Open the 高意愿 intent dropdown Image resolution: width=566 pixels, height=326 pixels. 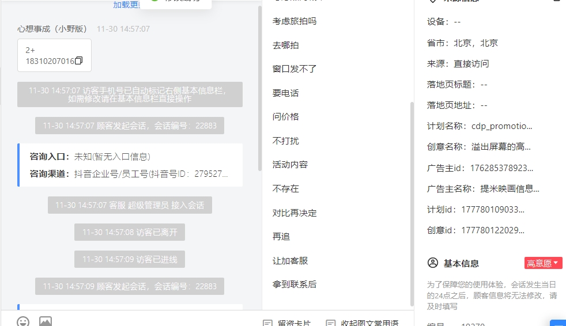[x=544, y=263]
